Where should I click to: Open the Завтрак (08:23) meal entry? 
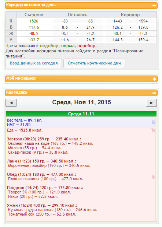click(x=44, y=139)
